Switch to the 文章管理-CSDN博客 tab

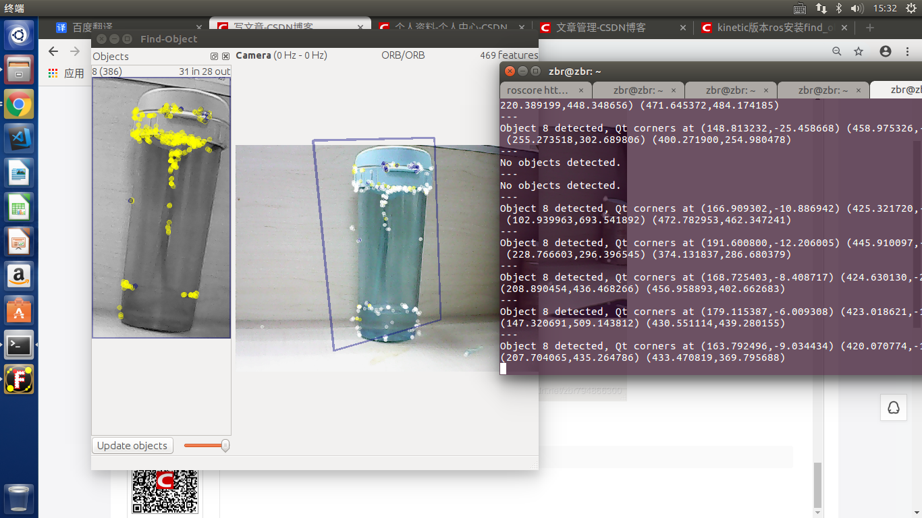(600, 28)
